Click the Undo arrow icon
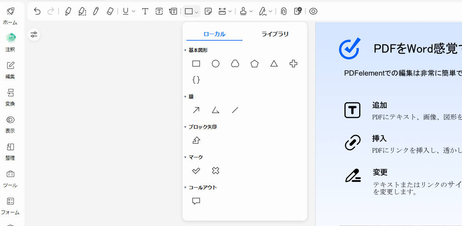The image size is (462, 226). point(37,11)
